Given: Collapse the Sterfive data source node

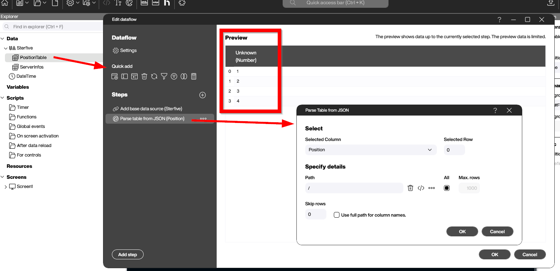Looking at the screenshot, I should (6, 48).
